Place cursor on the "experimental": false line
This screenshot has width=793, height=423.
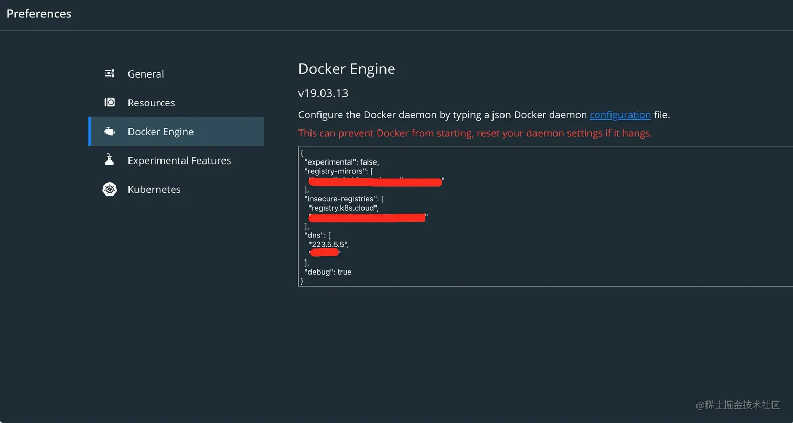pos(341,162)
